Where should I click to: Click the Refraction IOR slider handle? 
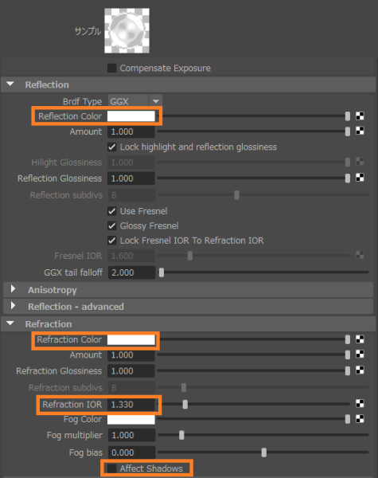pyautogui.click(x=185, y=404)
